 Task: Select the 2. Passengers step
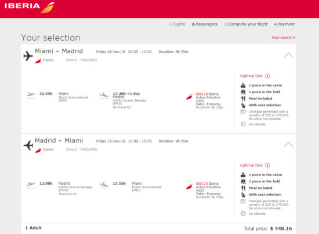tap(205, 24)
